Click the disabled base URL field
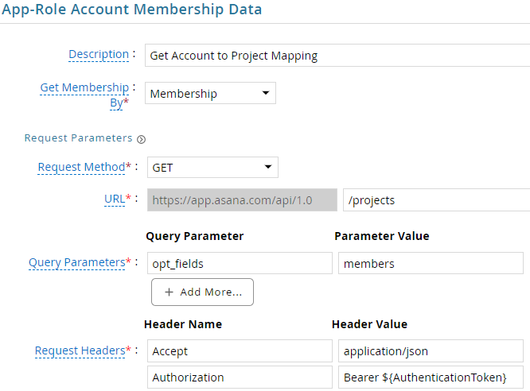Screen dimensions: 530x391 point(242,200)
